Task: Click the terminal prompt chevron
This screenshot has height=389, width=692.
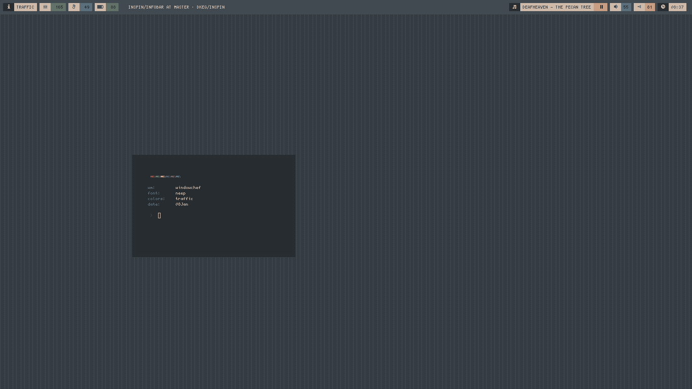Action: [151, 215]
